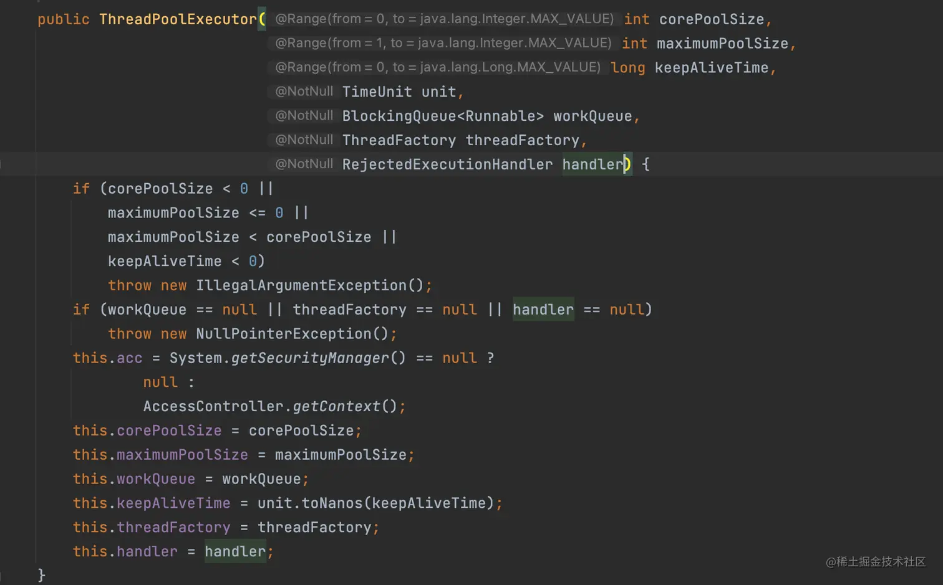
Task: Click the highlighted handler parameter in signature
Action: (592, 164)
